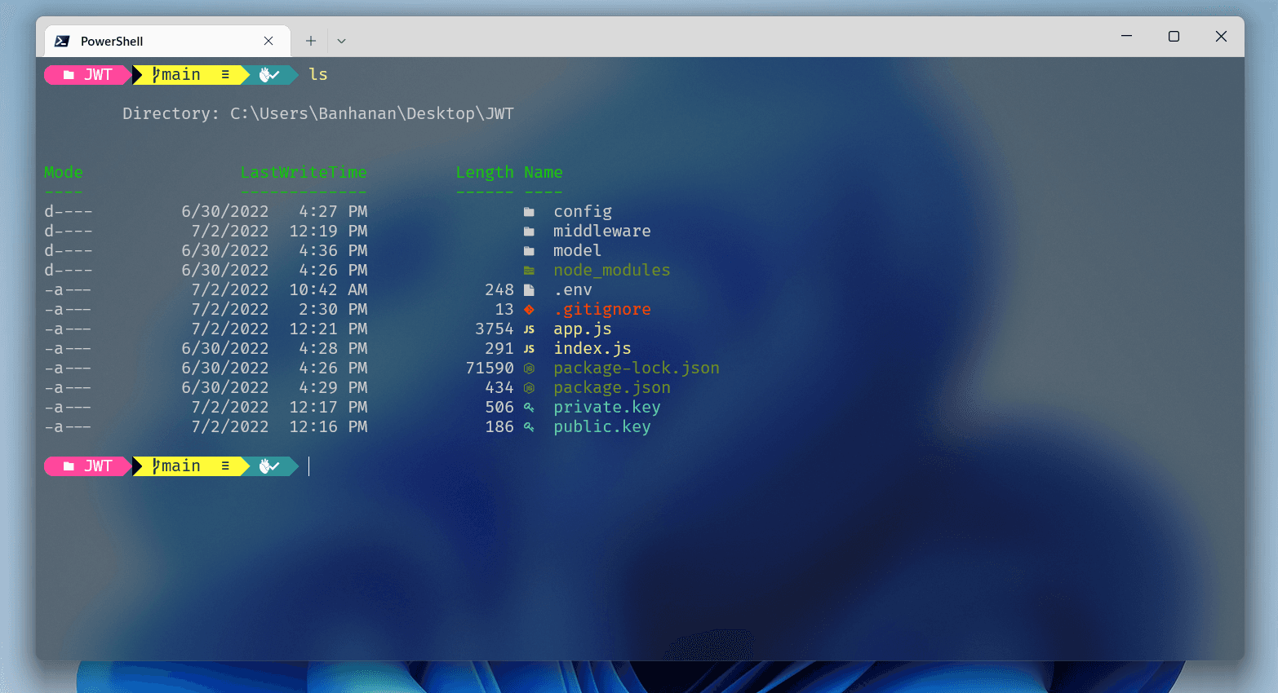Click the JS icon beside app.js
The width and height of the screenshot is (1278, 693).
click(x=529, y=329)
